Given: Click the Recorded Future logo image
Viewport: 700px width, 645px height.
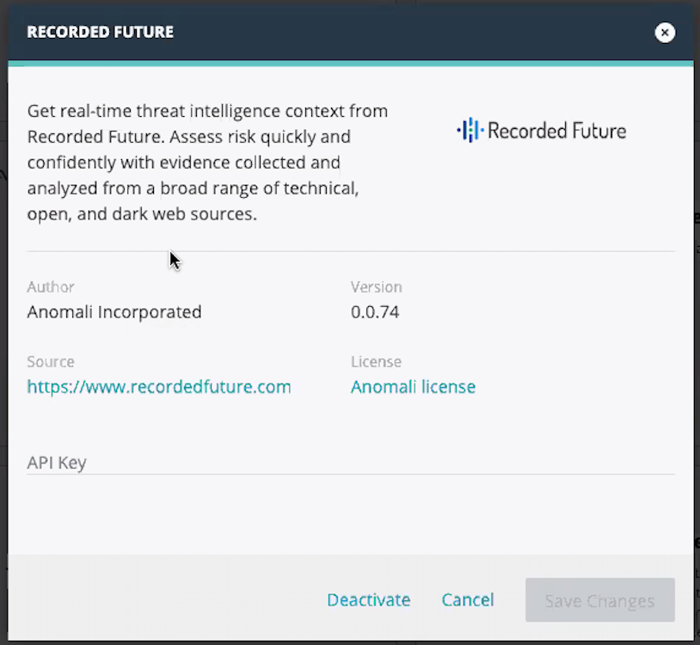Looking at the screenshot, I should pyautogui.click(x=542, y=131).
